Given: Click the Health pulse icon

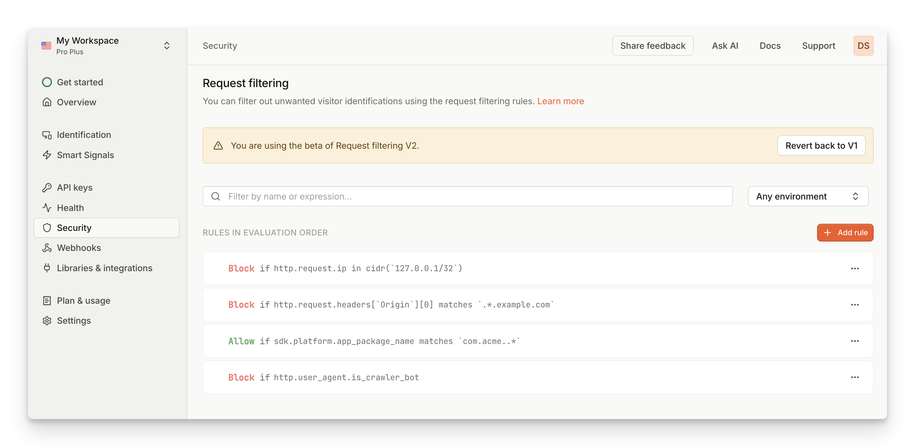Looking at the screenshot, I should coord(47,208).
